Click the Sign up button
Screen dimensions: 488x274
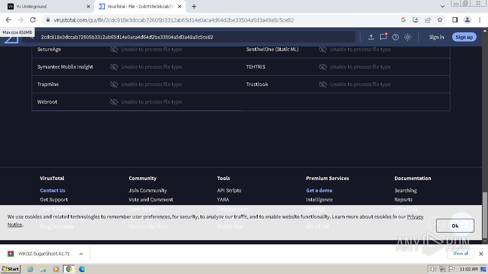464,37
